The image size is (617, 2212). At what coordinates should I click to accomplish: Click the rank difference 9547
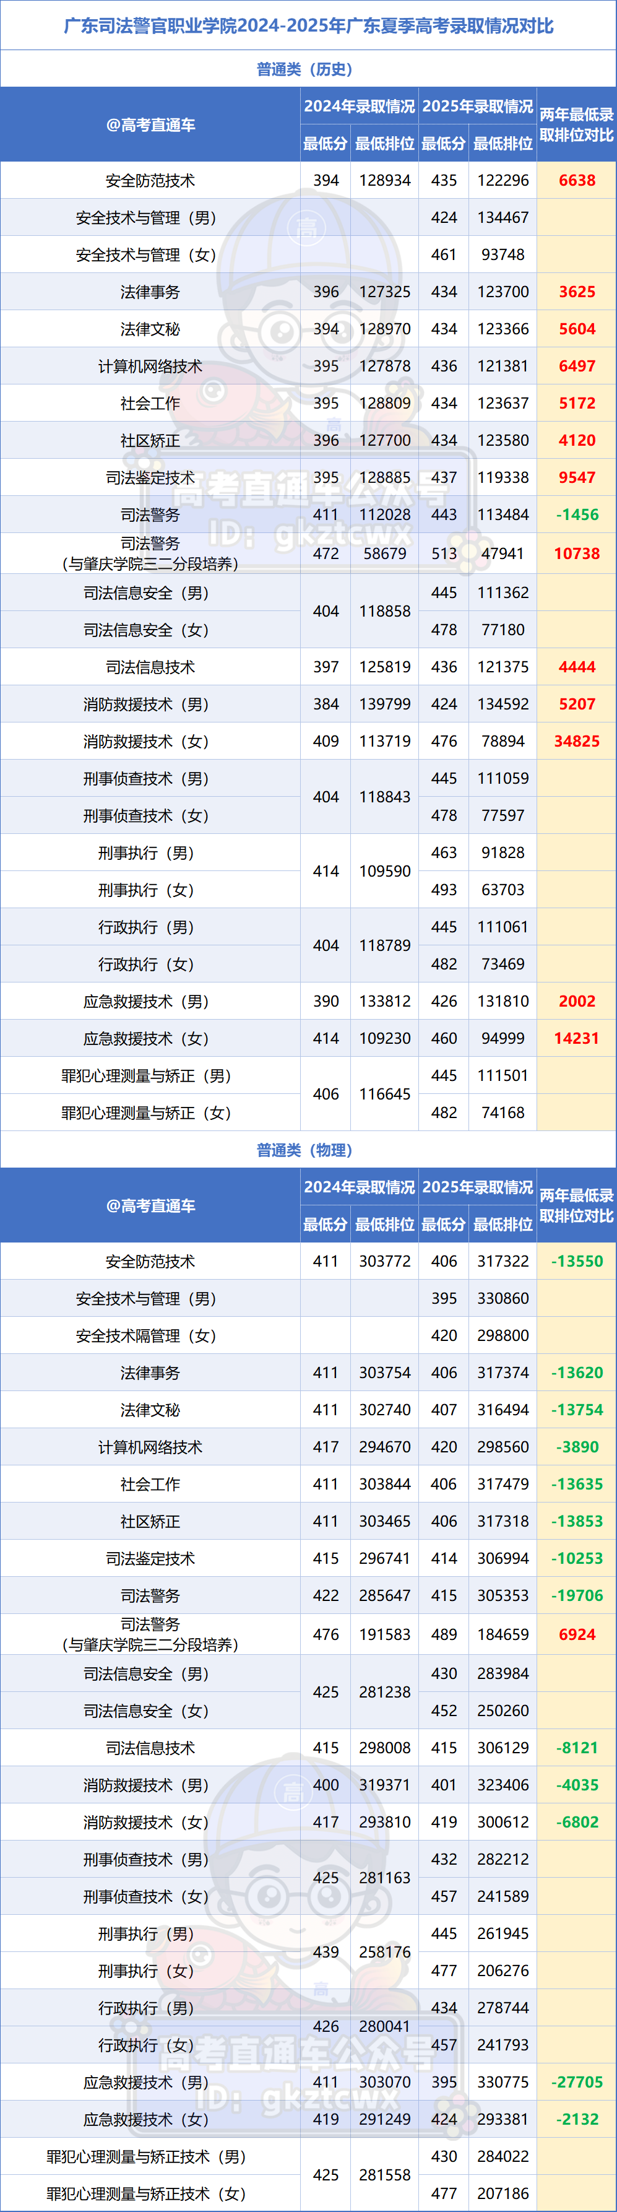[x=577, y=477]
